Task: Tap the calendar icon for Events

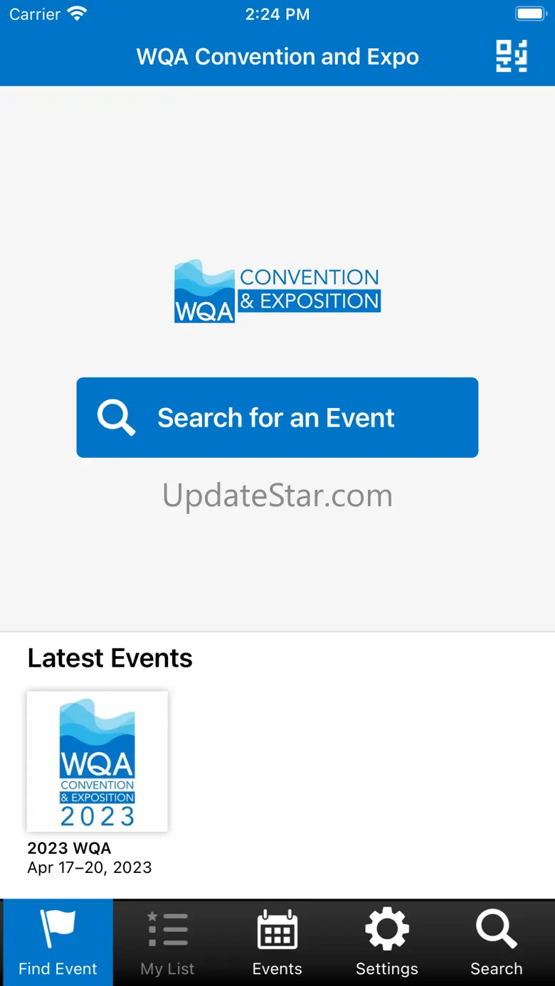Action: point(277,929)
